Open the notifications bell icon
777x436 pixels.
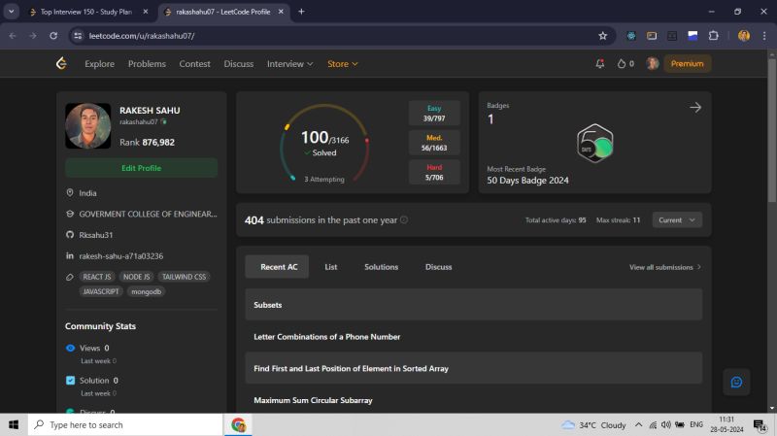pos(600,63)
